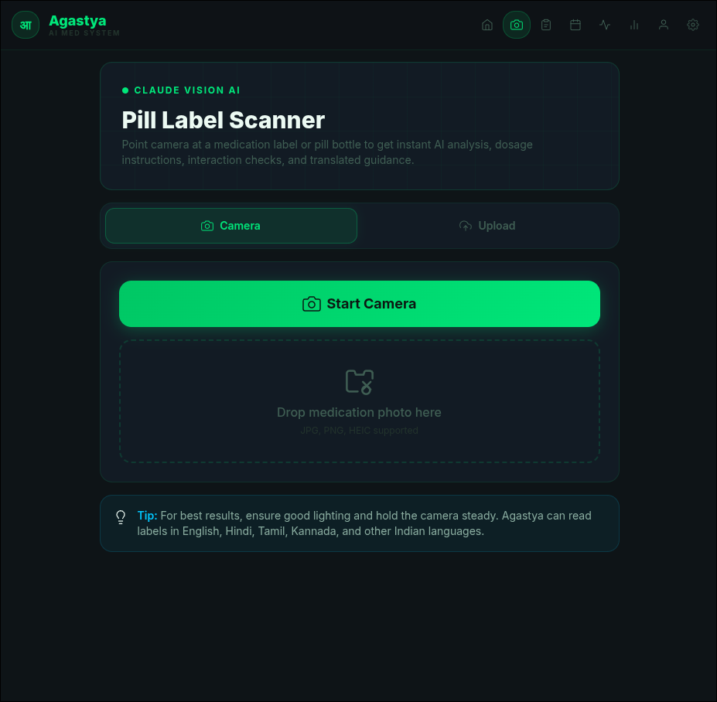Screen dimensions: 717x702
Task: Switch to the Camera tab
Action: [x=231, y=226]
